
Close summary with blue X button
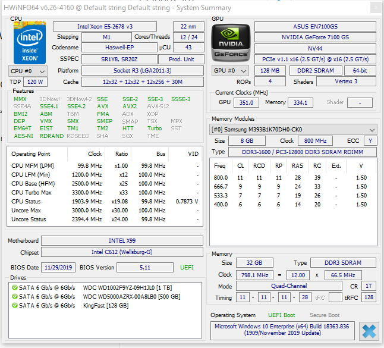coord(369,331)
